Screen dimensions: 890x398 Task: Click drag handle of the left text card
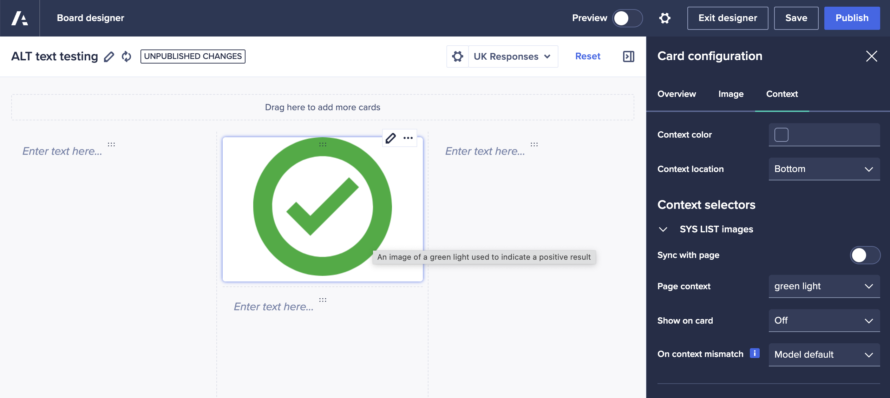click(111, 144)
